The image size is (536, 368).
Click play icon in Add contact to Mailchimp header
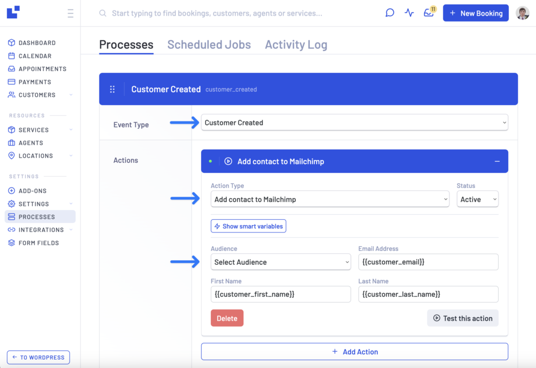click(228, 162)
